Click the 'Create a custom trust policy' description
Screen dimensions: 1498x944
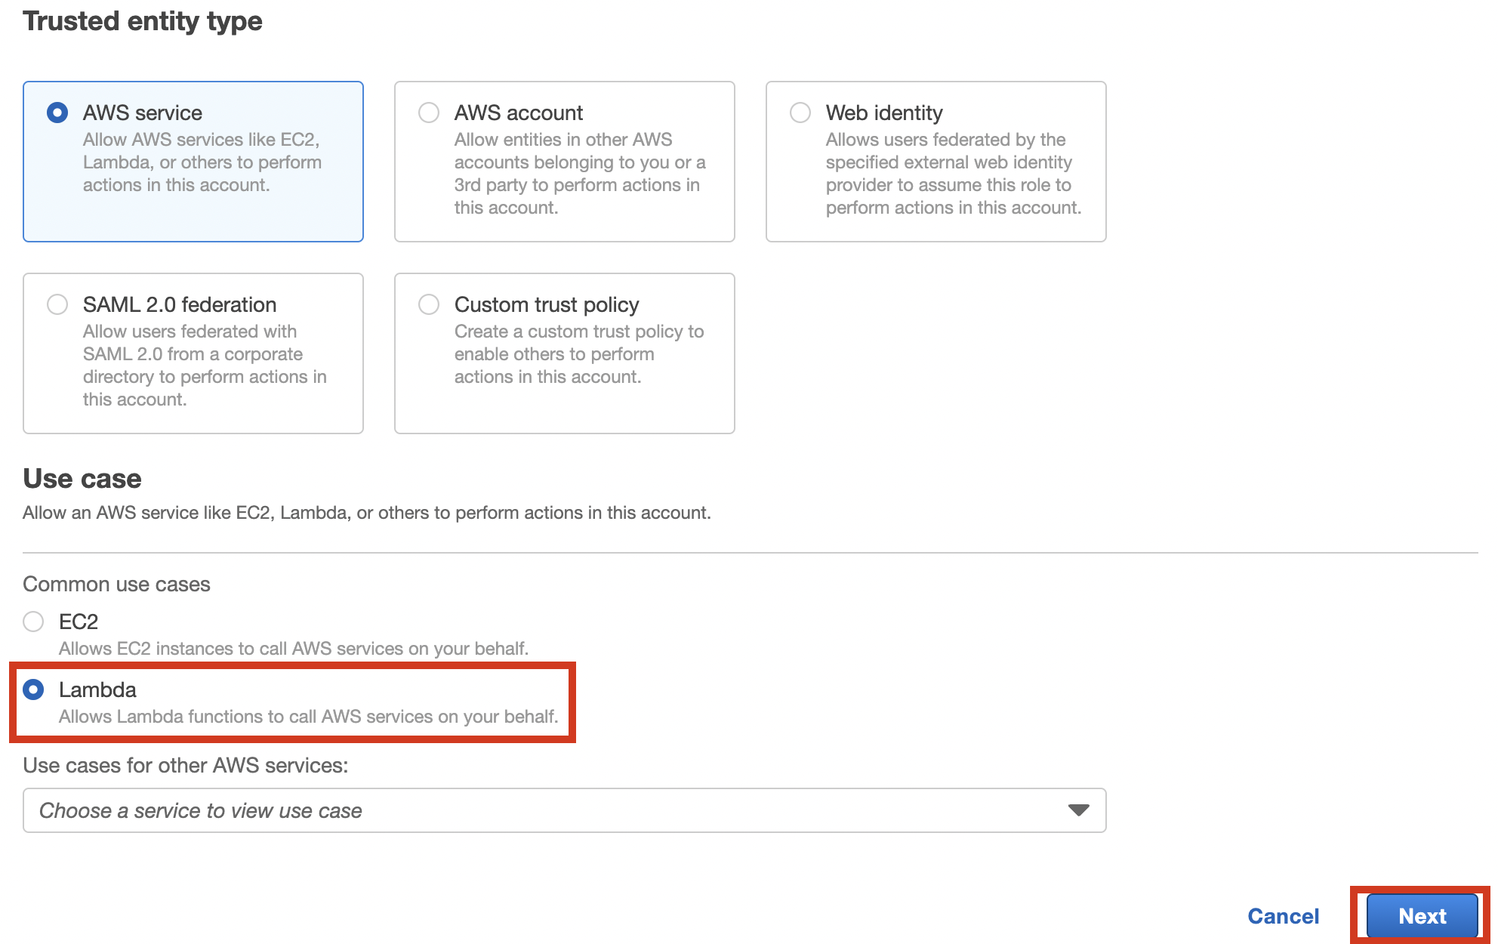coord(579,354)
